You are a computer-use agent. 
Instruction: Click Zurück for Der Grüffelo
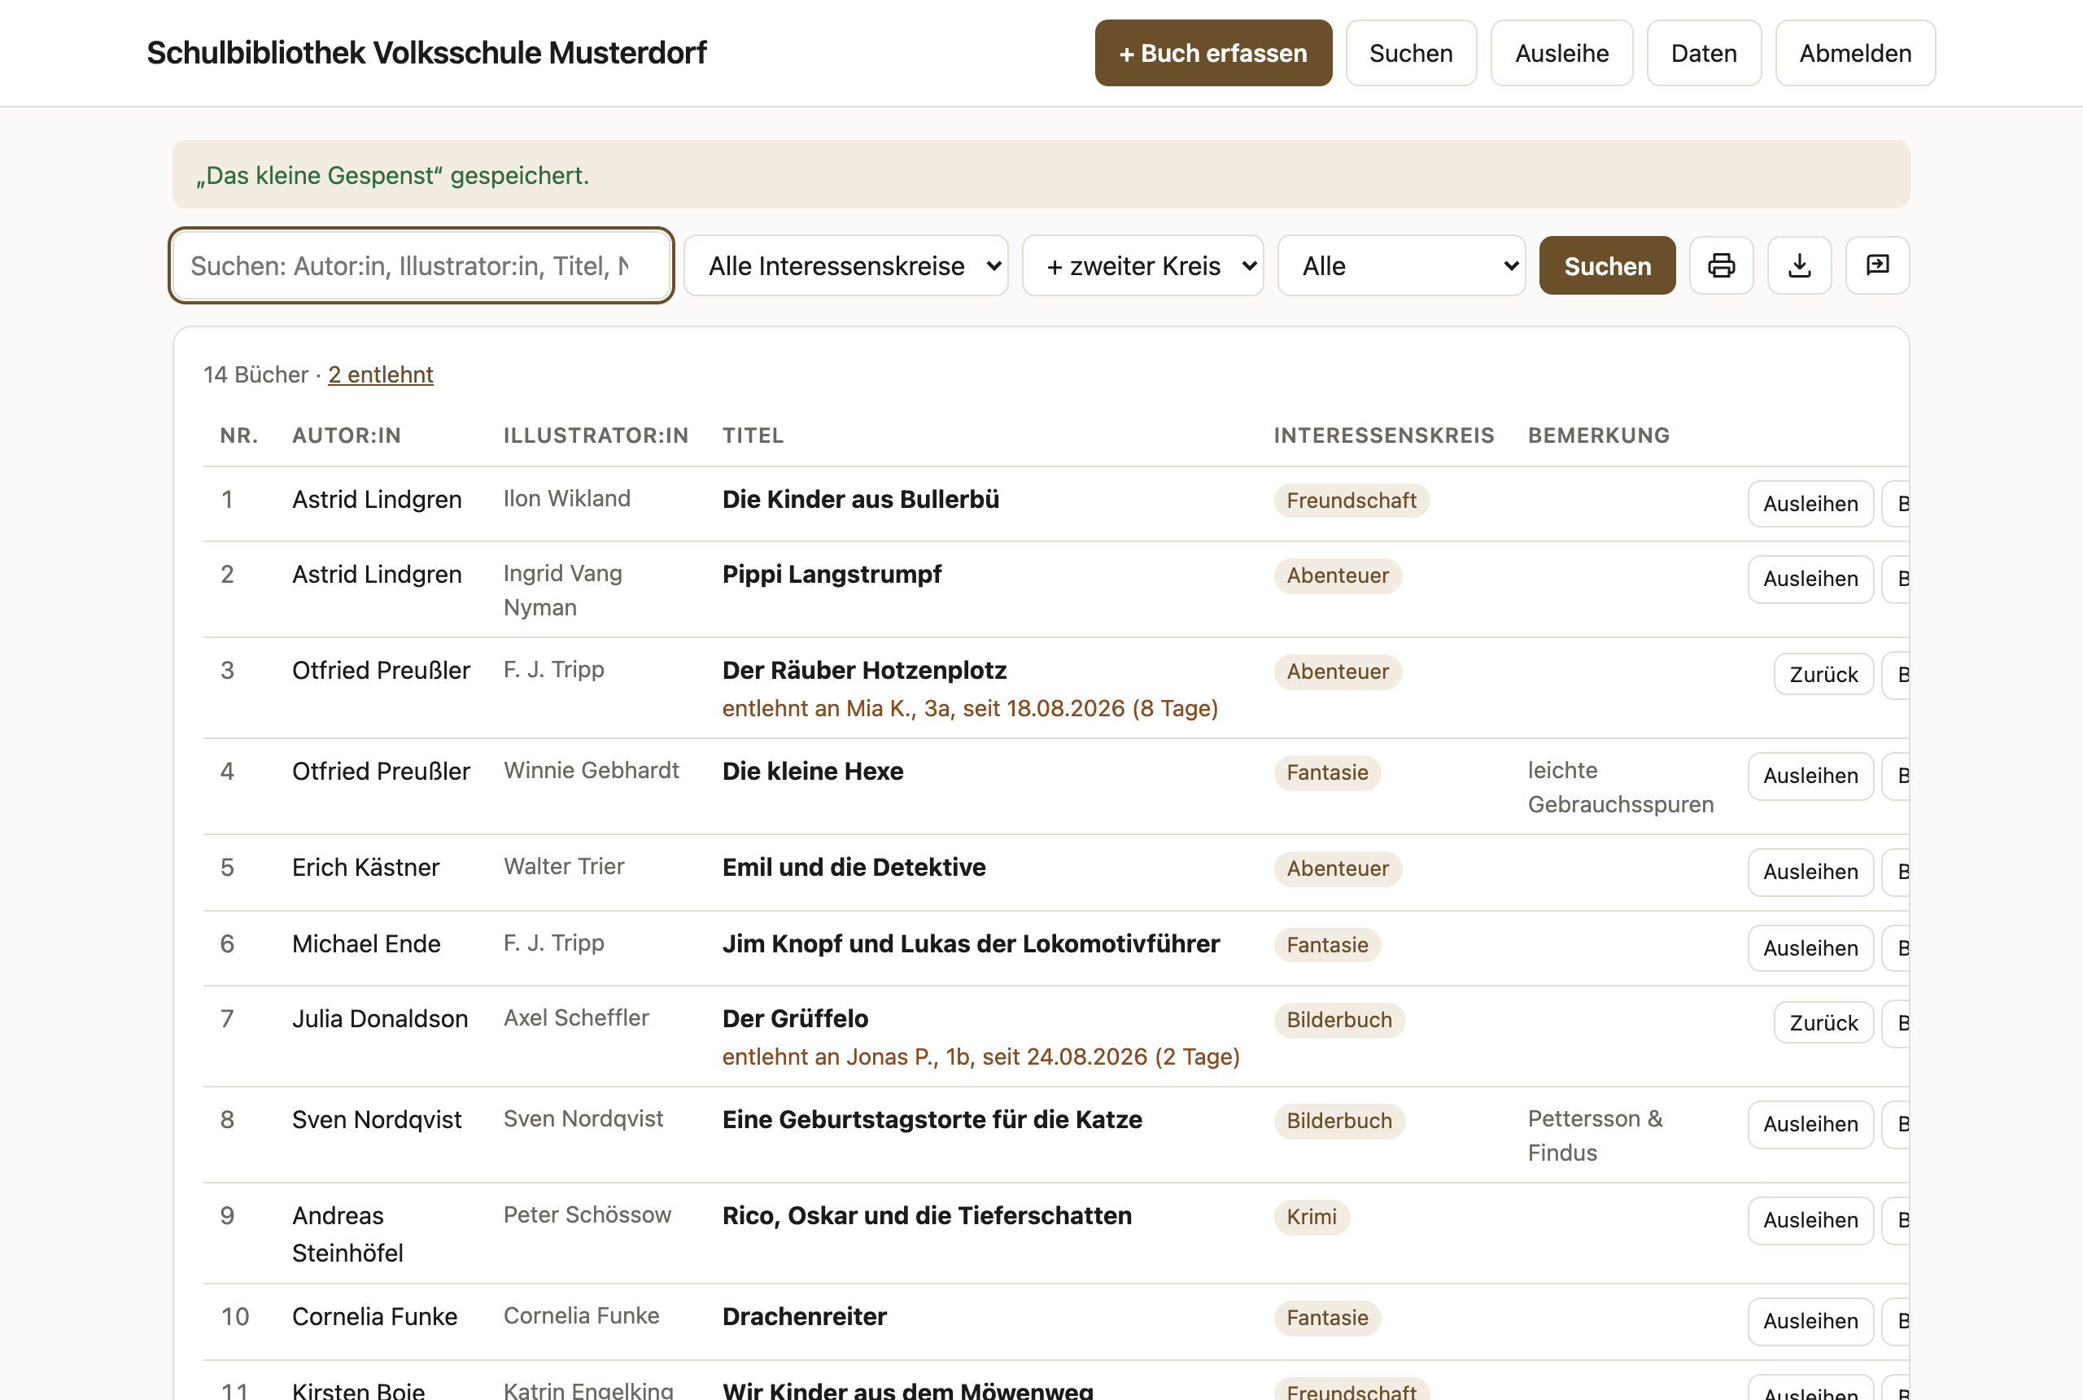click(x=1823, y=1022)
